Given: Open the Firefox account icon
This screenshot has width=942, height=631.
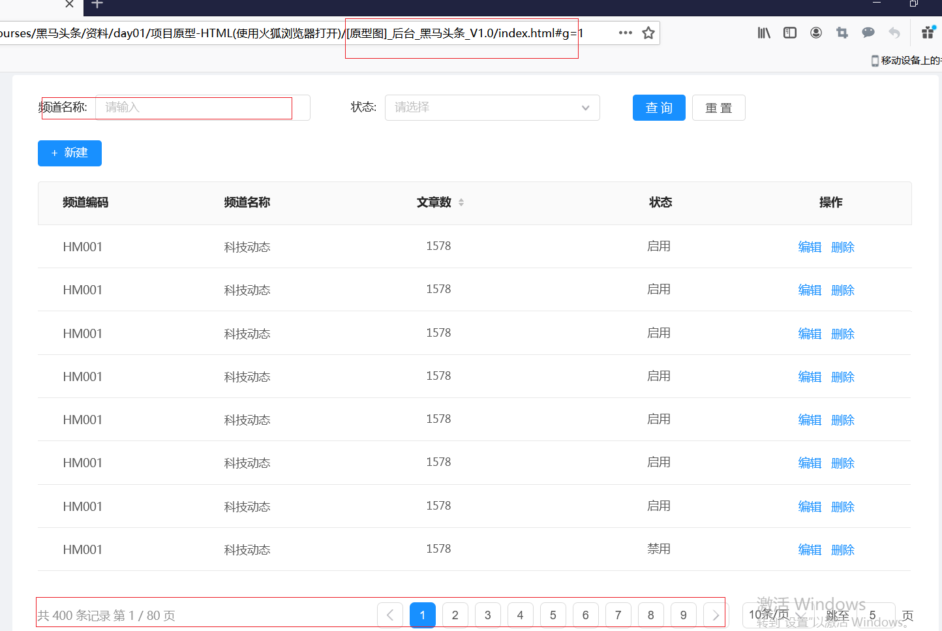Looking at the screenshot, I should (816, 33).
